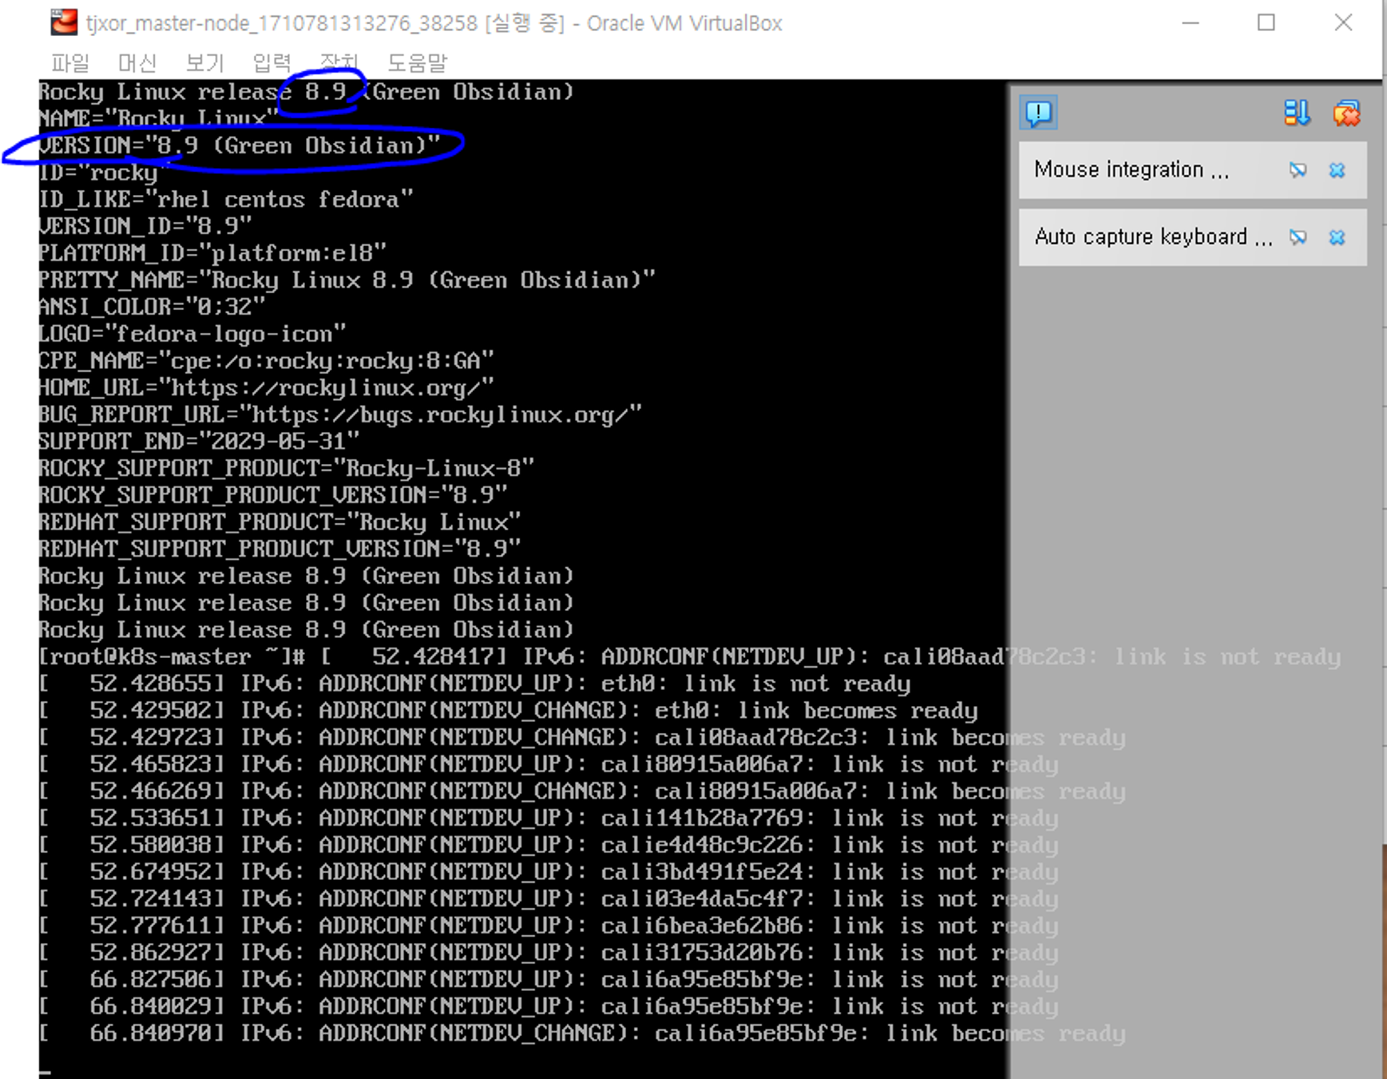Click the REDHAT_SUPPORT_PRODUCT="Rocky Linux" line
Screen dimensions: 1387x1079
pyautogui.click(x=279, y=522)
